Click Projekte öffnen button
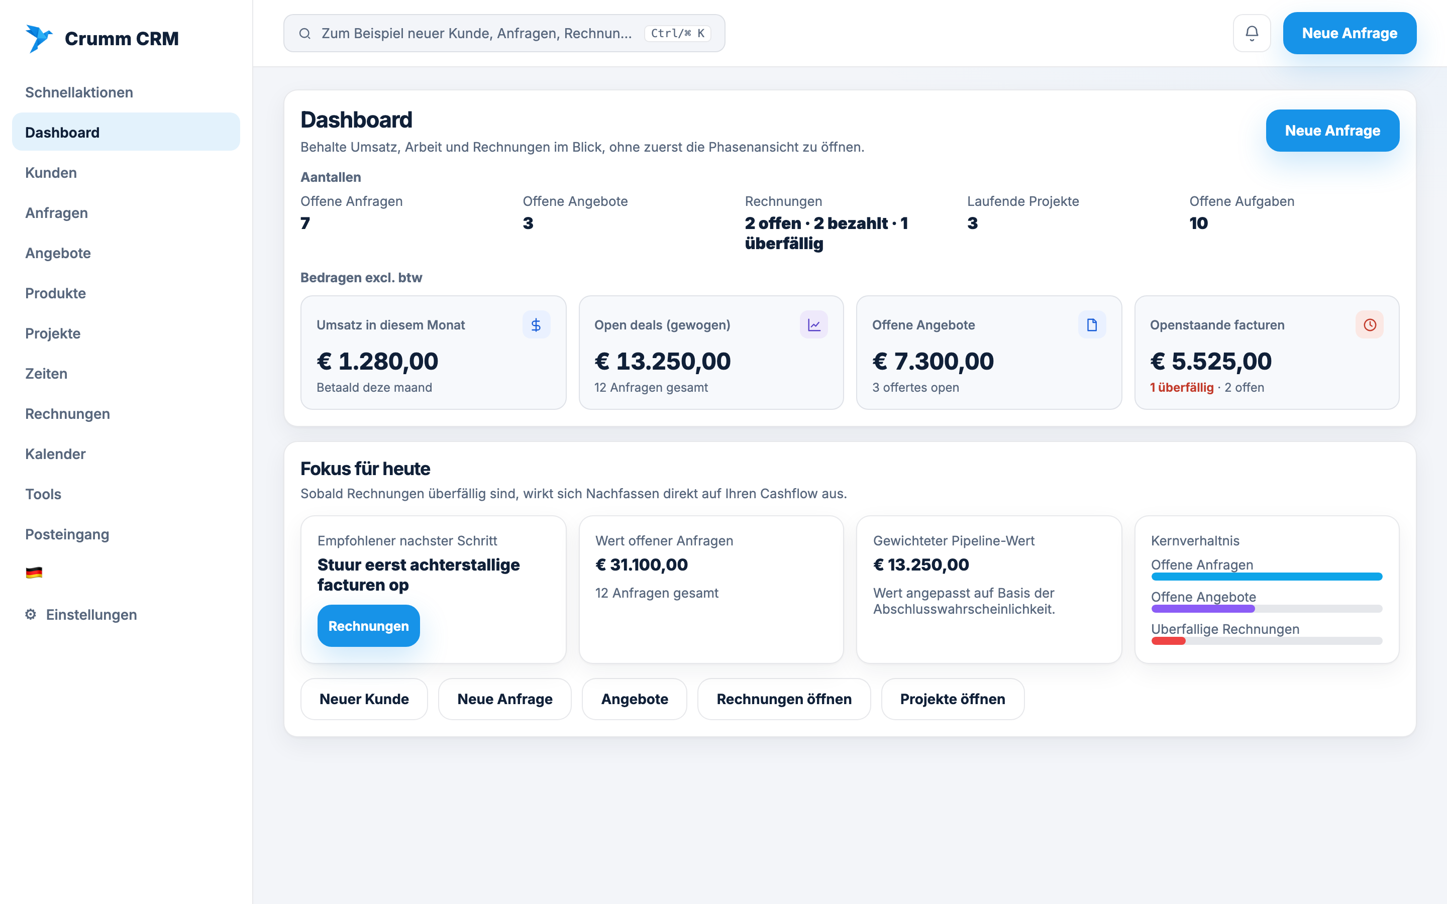 click(x=953, y=699)
